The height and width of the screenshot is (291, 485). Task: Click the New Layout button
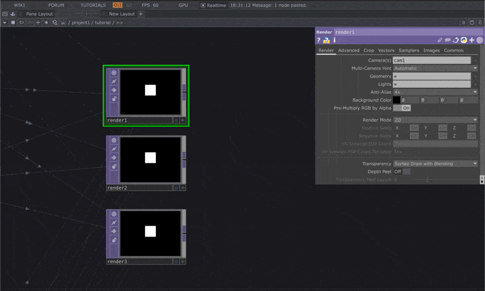tap(122, 14)
